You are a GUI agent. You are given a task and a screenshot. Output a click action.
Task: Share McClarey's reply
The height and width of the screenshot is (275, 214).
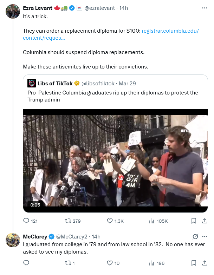(x=205, y=263)
